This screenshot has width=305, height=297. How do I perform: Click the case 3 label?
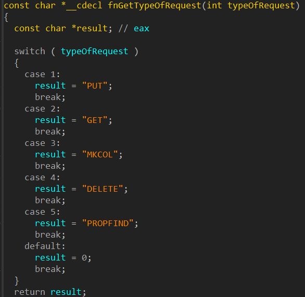(x=42, y=143)
